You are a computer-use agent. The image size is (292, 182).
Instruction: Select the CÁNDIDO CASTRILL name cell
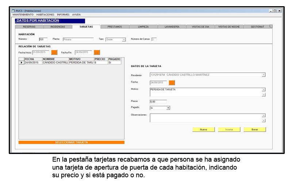pyautogui.click(x=55, y=63)
